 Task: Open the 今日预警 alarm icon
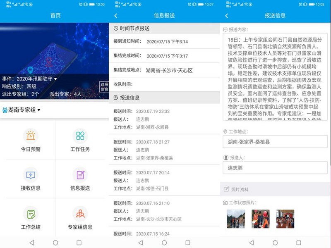[x=31, y=136]
